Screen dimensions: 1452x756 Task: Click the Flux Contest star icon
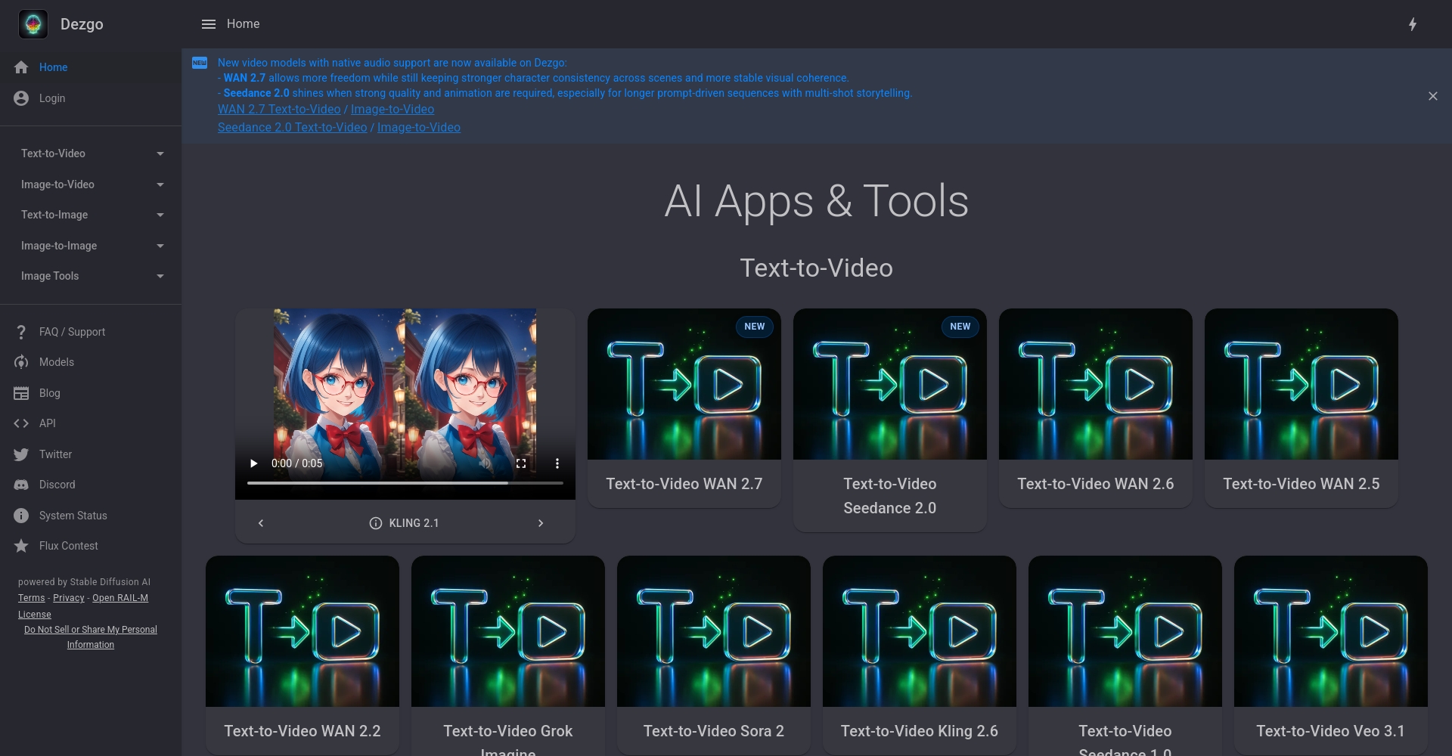21,546
